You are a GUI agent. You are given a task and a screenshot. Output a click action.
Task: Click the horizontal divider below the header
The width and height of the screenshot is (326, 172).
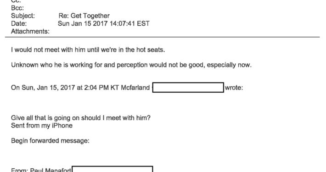(x=163, y=37)
